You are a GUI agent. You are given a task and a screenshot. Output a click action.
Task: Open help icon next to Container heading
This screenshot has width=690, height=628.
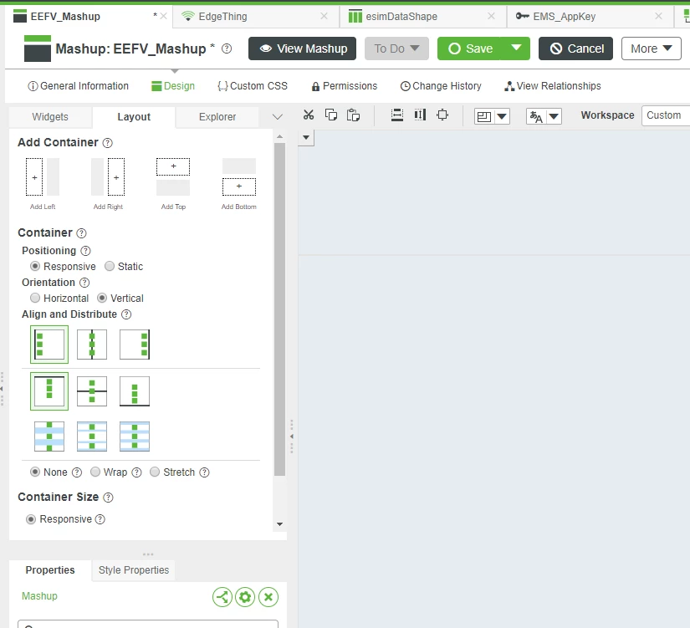pyautogui.click(x=81, y=233)
